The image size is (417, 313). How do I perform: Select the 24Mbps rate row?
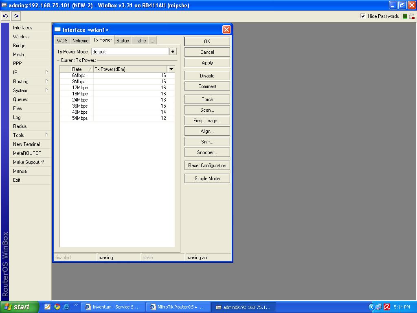coord(117,100)
